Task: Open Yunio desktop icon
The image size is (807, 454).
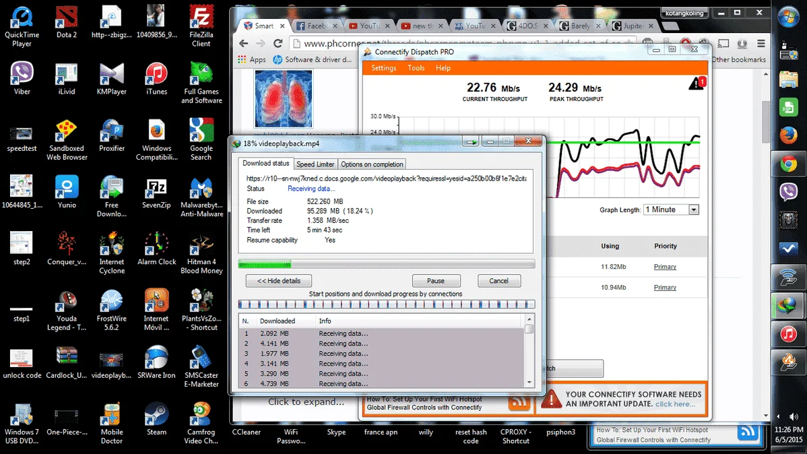Action: click(x=67, y=193)
